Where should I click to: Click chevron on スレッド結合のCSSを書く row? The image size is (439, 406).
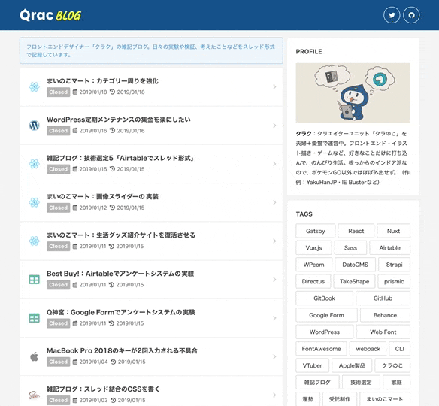click(x=274, y=395)
